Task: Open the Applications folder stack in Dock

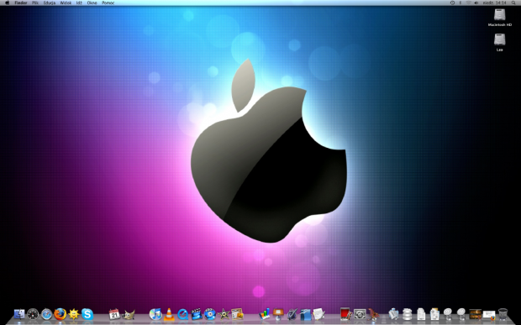Action: click(x=393, y=314)
